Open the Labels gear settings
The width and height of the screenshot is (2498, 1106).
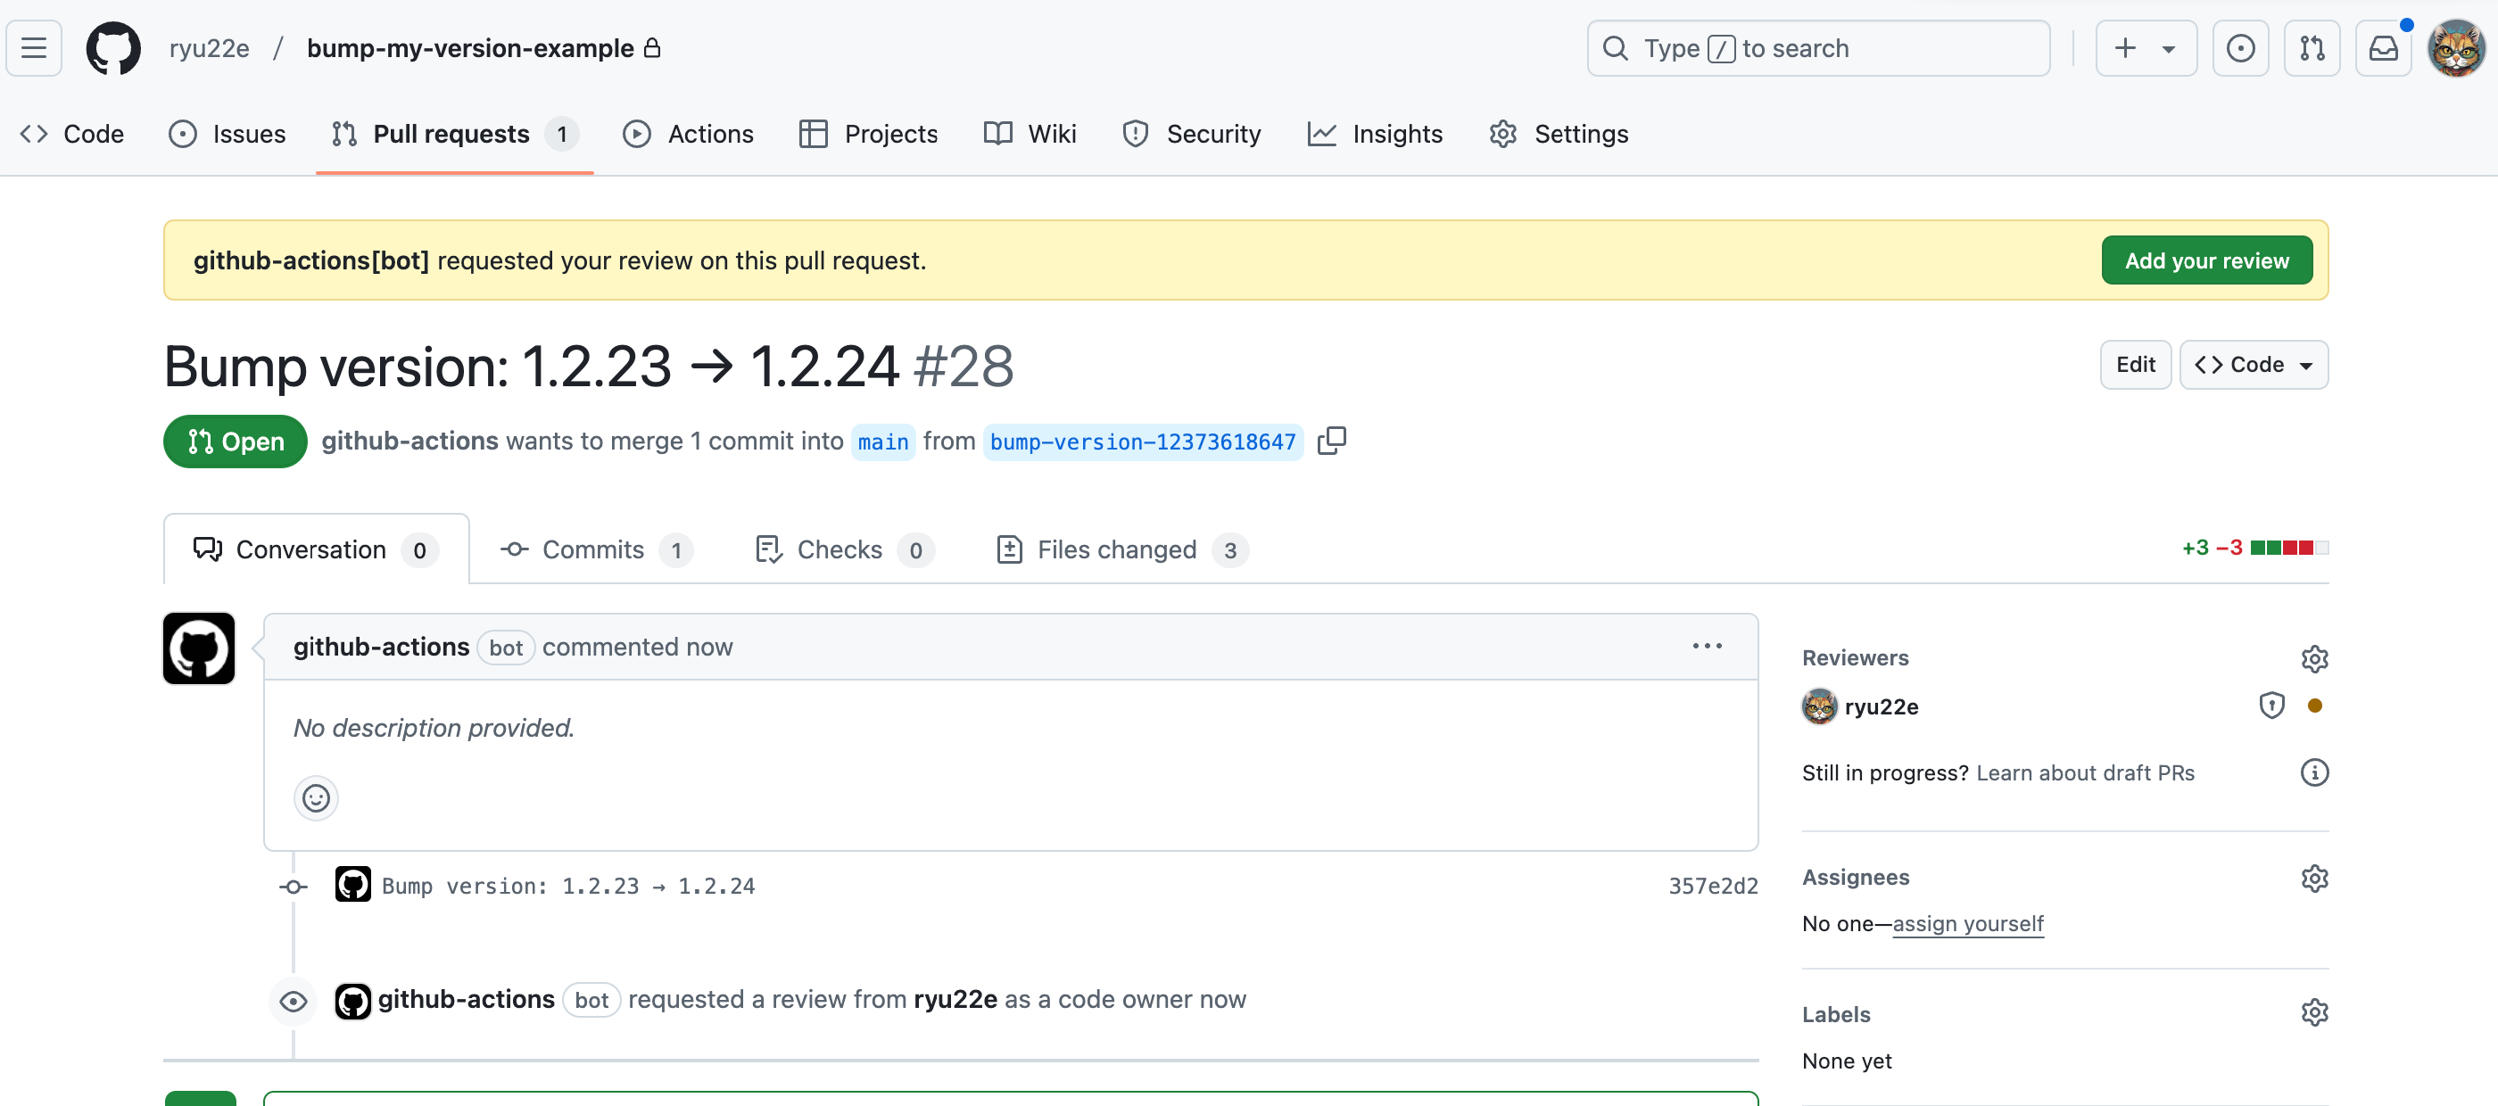click(2315, 1013)
